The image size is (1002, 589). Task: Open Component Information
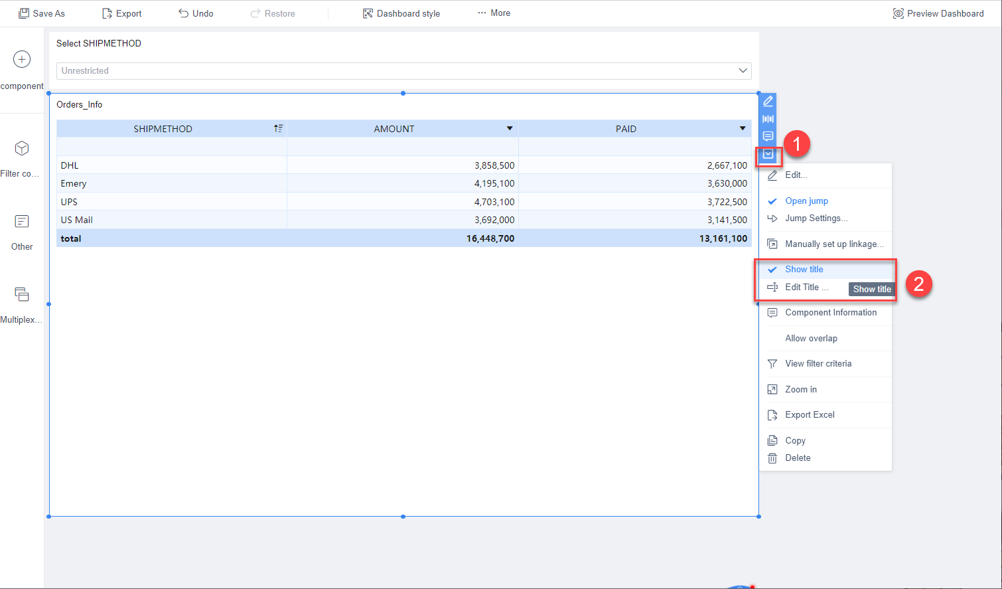[x=825, y=312]
